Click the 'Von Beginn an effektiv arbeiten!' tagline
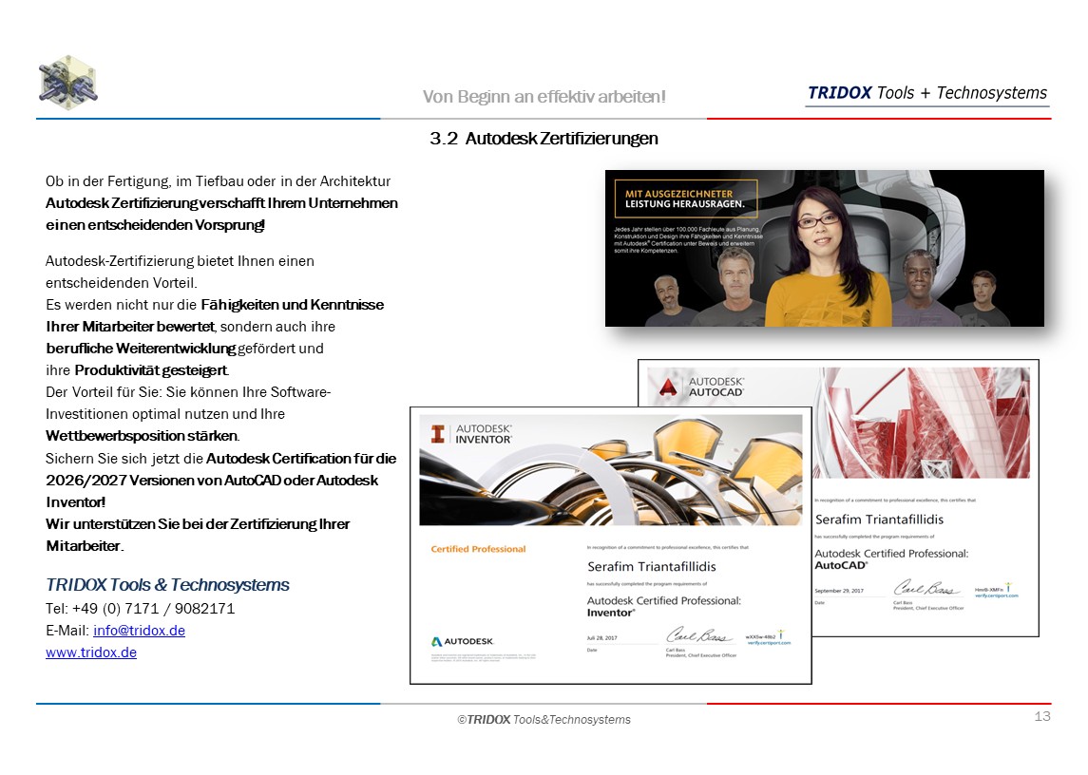Screen dimensions: 1088x775 click(x=544, y=97)
